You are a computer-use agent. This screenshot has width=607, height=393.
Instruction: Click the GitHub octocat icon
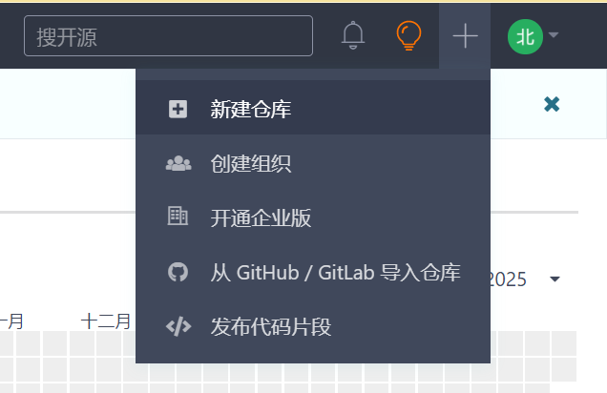point(178,272)
